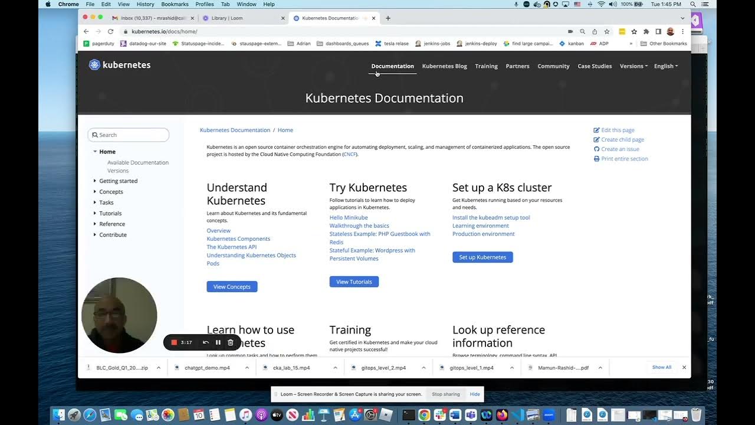Expand the Concepts sidebar section
Image resolution: width=755 pixels, height=425 pixels.
point(95,192)
